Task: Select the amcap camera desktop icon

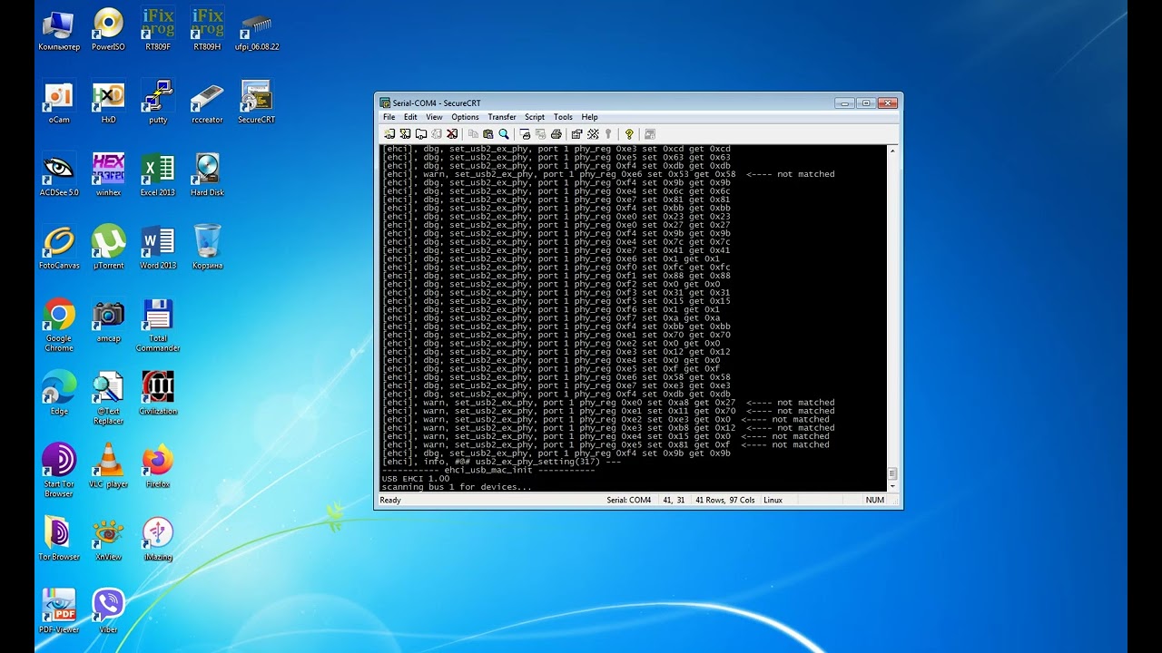Action: 108,321
